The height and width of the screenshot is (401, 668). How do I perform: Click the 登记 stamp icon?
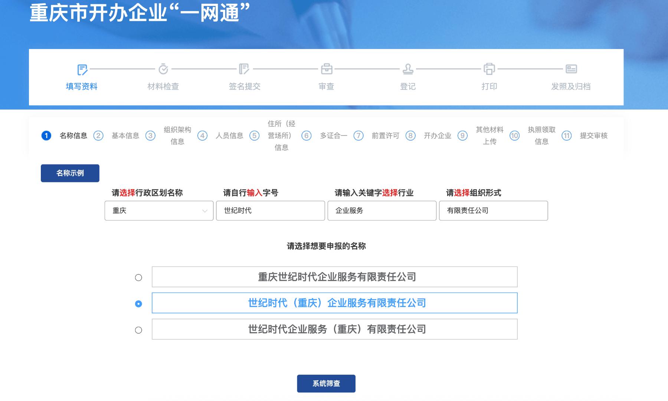[407, 69]
